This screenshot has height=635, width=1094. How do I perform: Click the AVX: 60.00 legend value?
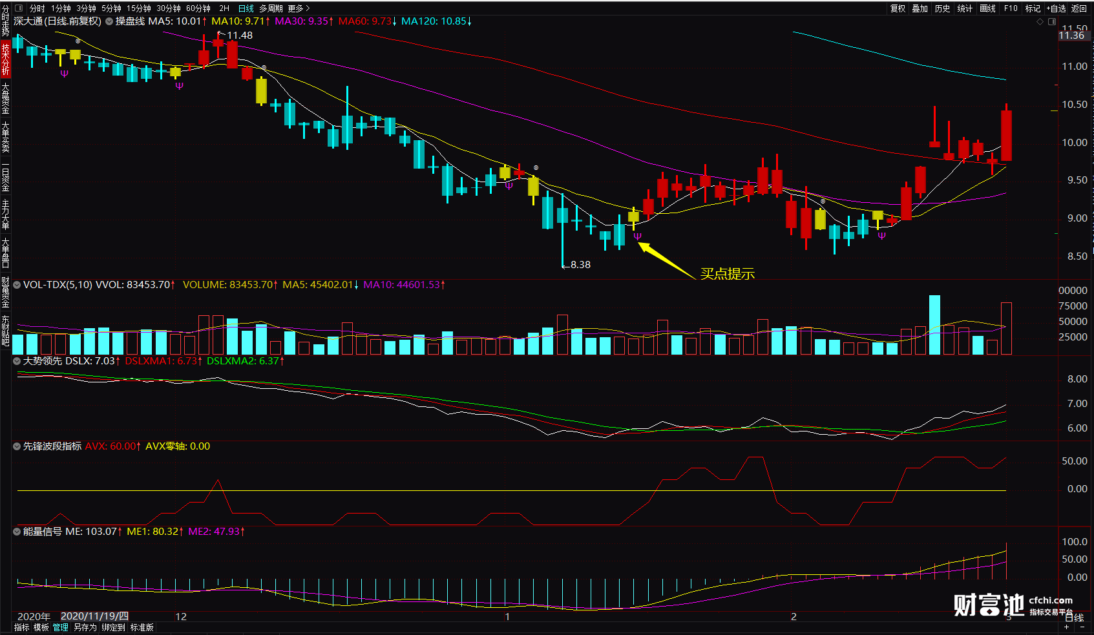pos(113,446)
